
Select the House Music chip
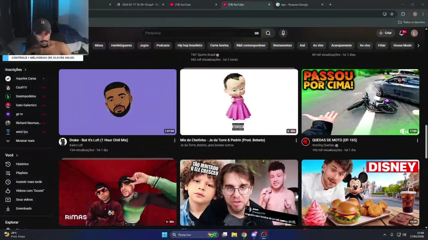coord(403,45)
